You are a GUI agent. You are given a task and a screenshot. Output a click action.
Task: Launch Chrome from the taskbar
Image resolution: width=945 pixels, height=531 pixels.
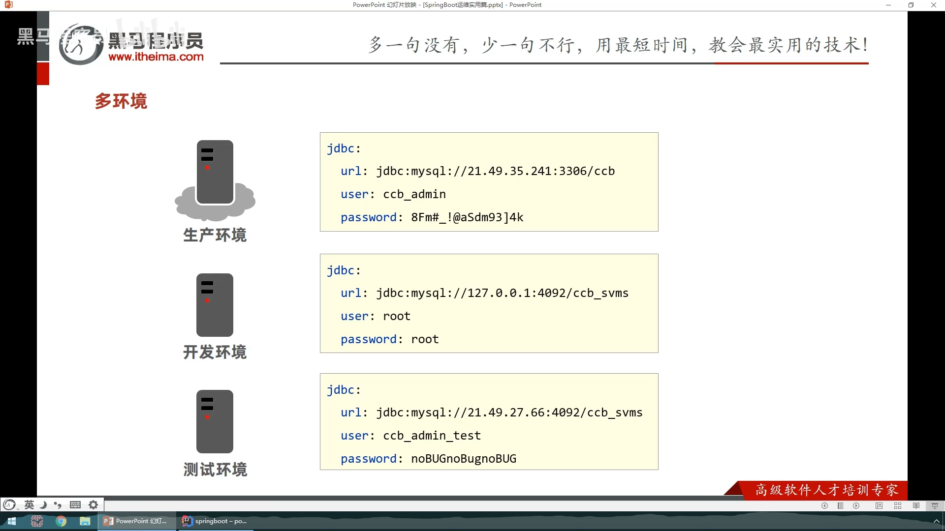61,521
